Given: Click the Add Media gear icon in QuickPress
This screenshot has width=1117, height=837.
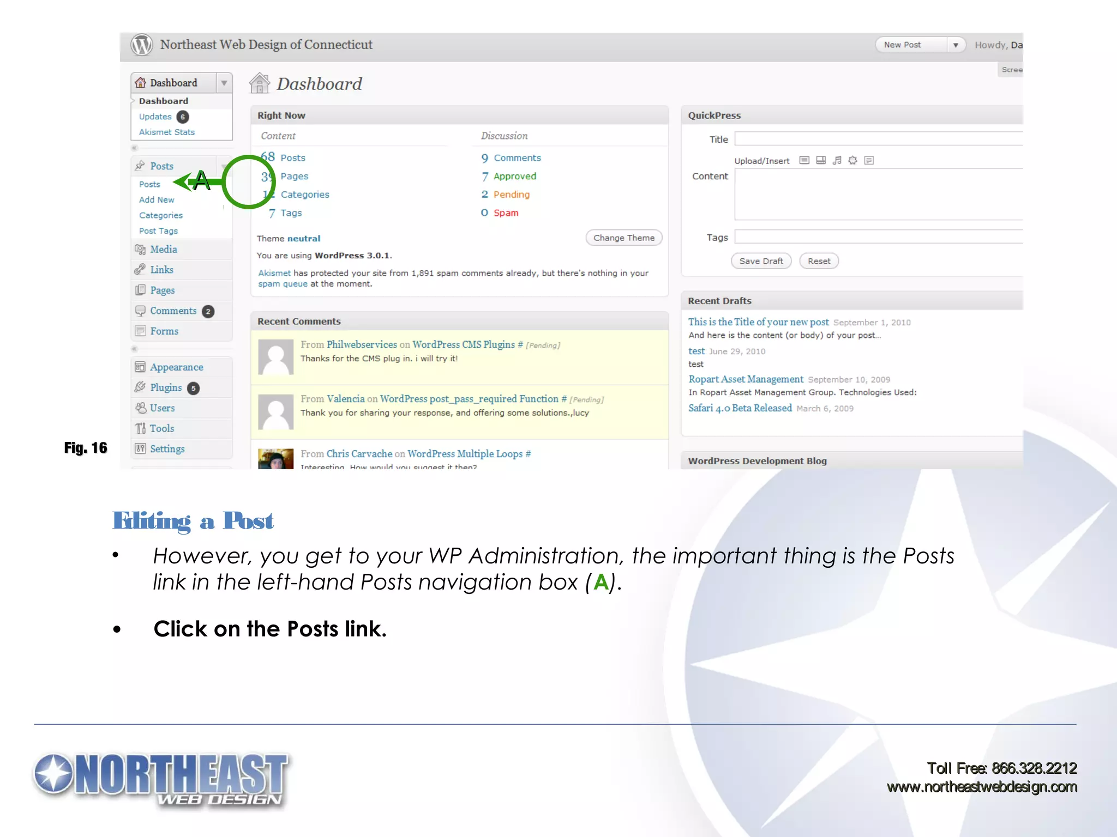Looking at the screenshot, I should click(853, 160).
